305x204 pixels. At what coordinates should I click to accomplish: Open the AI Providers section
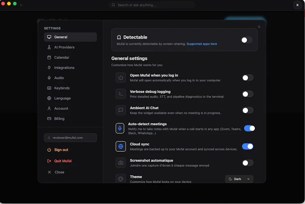(x=70, y=47)
